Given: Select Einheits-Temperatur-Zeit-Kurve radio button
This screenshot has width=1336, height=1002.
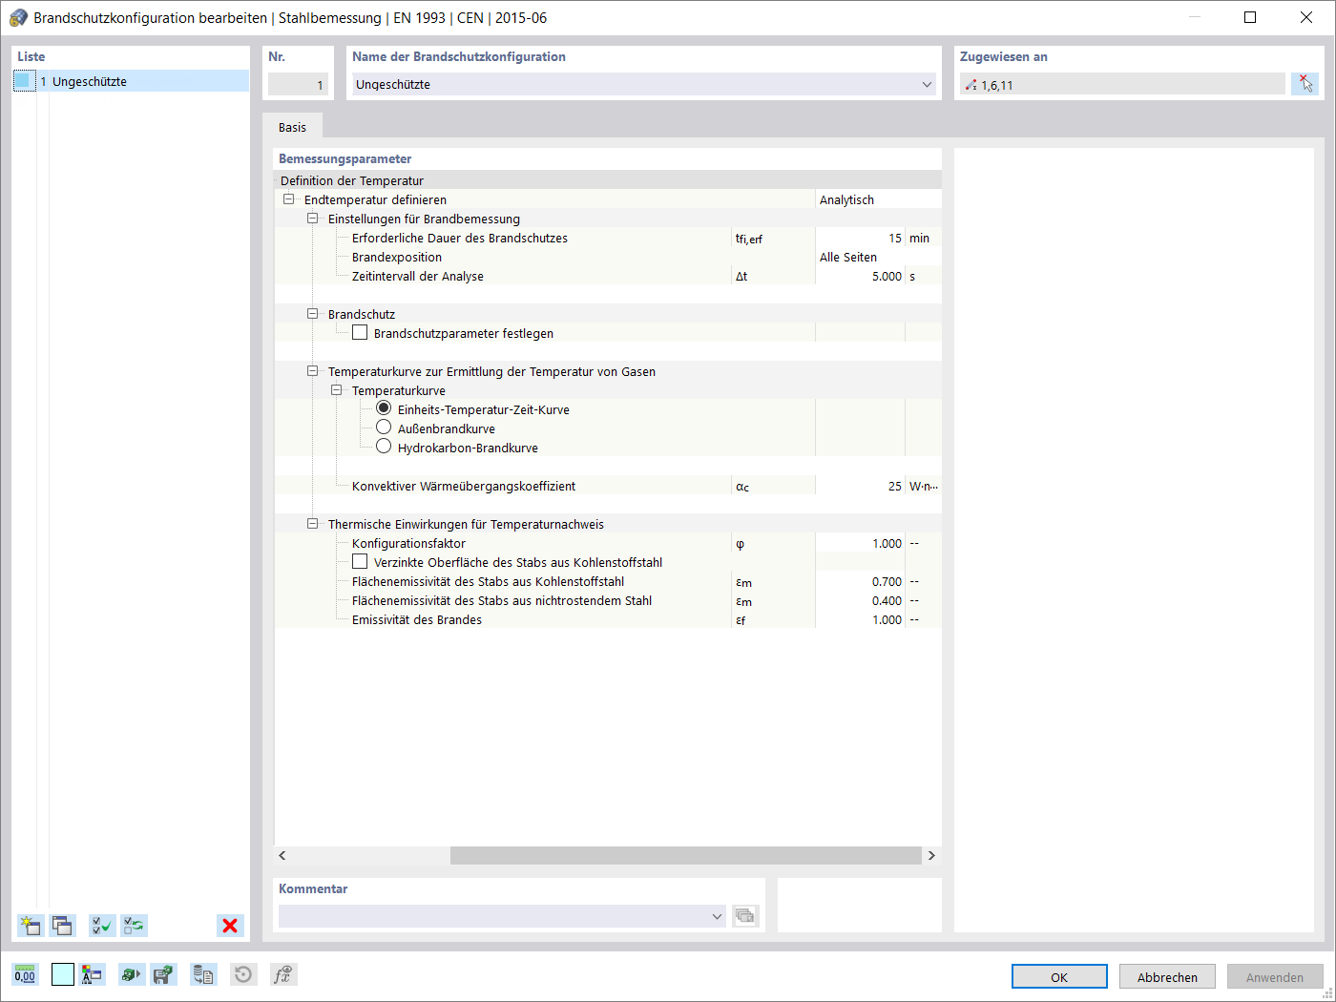Looking at the screenshot, I should pos(384,408).
